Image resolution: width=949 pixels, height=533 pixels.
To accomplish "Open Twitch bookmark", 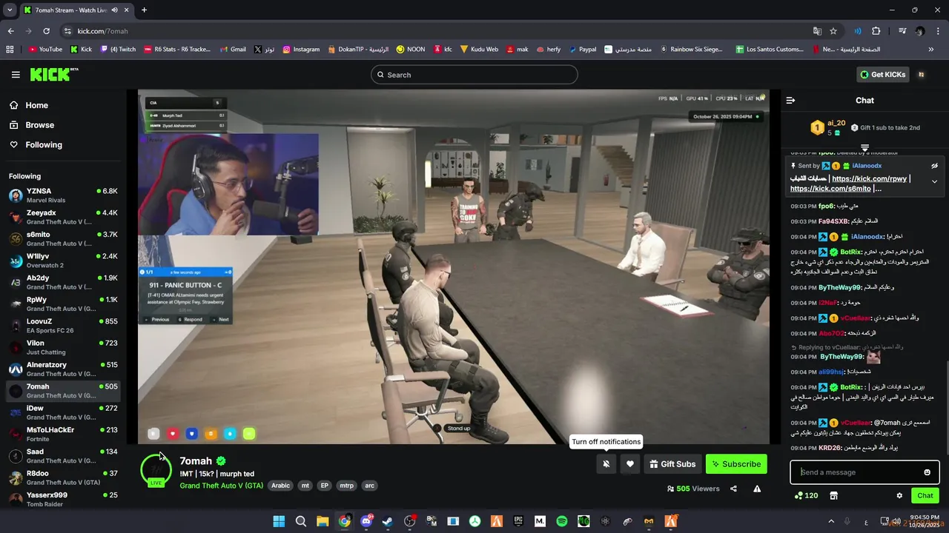I will pos(118,50).
